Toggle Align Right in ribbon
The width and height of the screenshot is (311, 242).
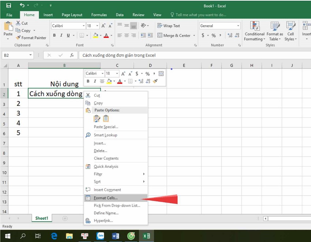pyautogui.click(x=134, y=36)
